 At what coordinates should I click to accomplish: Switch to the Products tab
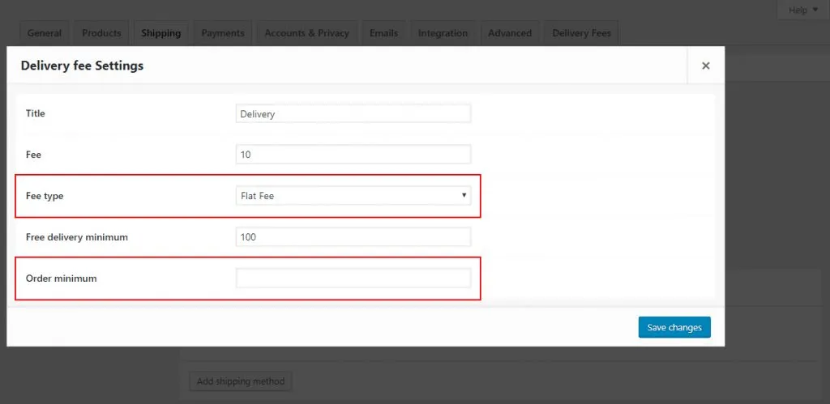(101, 33)
